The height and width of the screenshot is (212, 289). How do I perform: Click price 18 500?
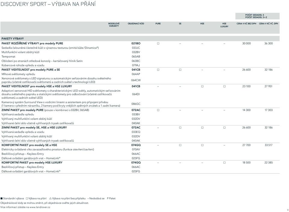pos(247,162)
